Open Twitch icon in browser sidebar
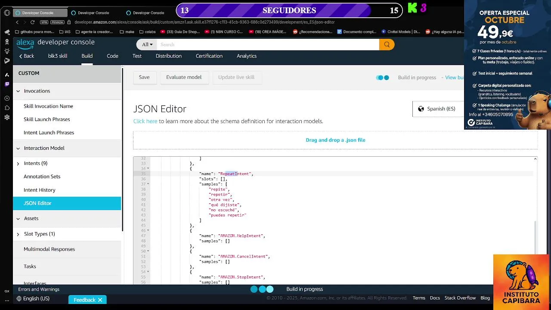Image resolution: width=551 pixels, height=310 pixels. [x=7, y=84]
